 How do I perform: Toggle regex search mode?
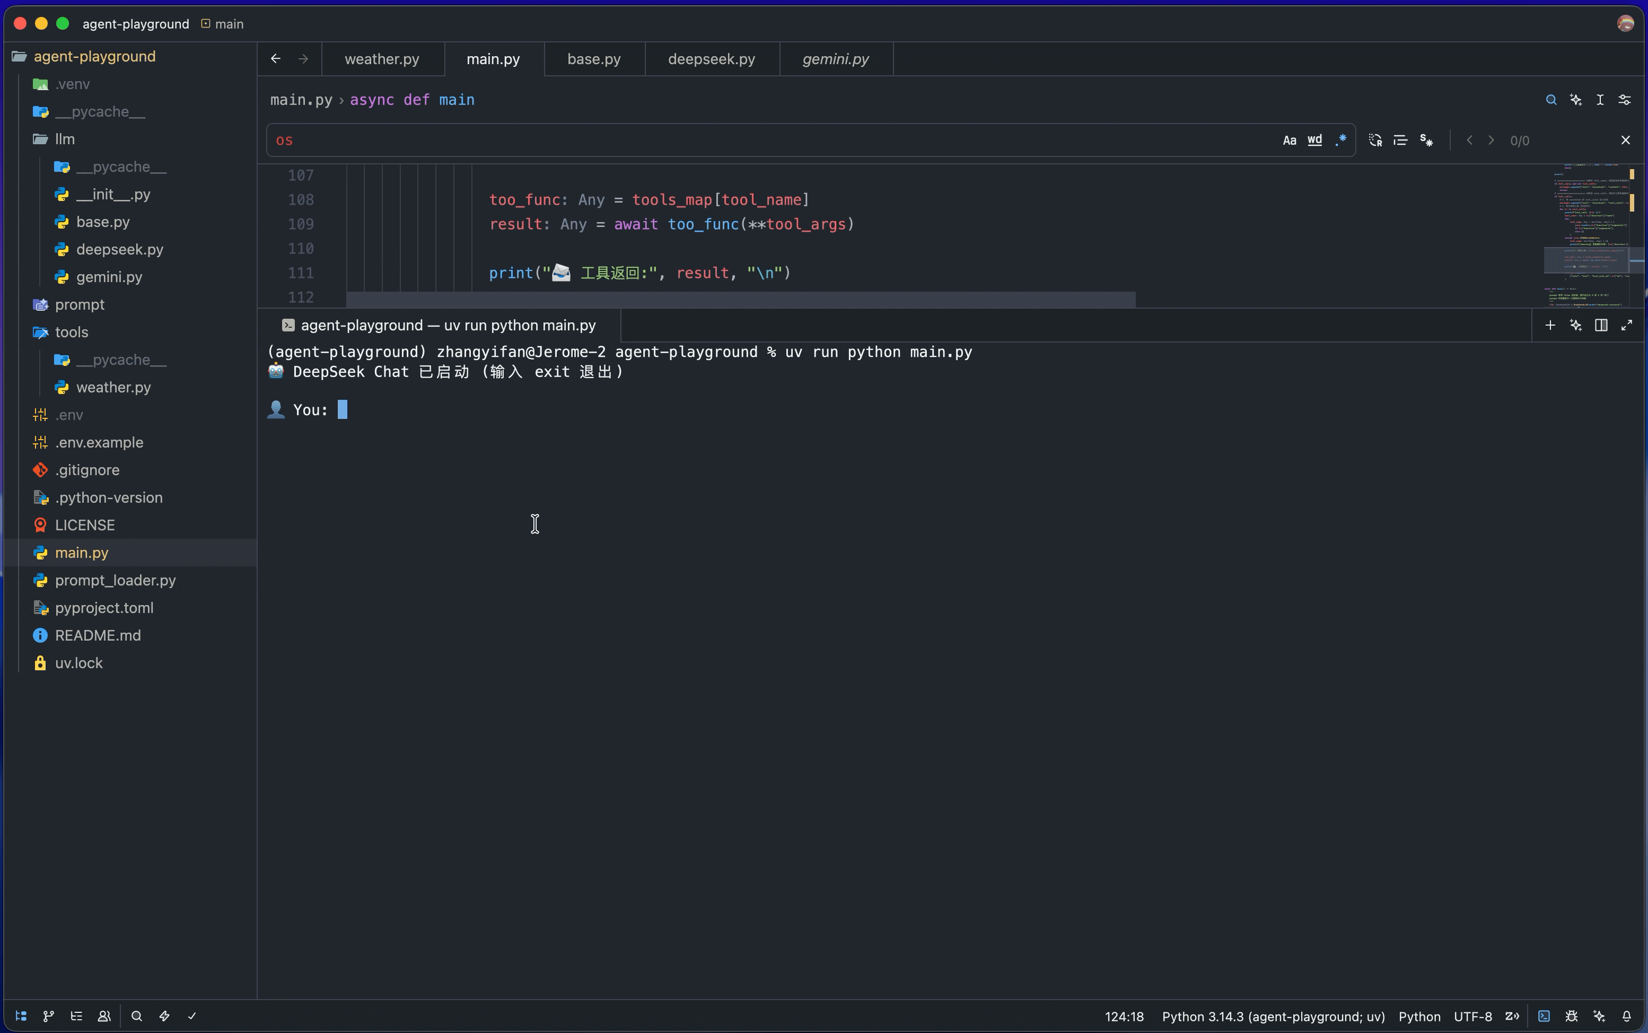[x=1340, y=140]
